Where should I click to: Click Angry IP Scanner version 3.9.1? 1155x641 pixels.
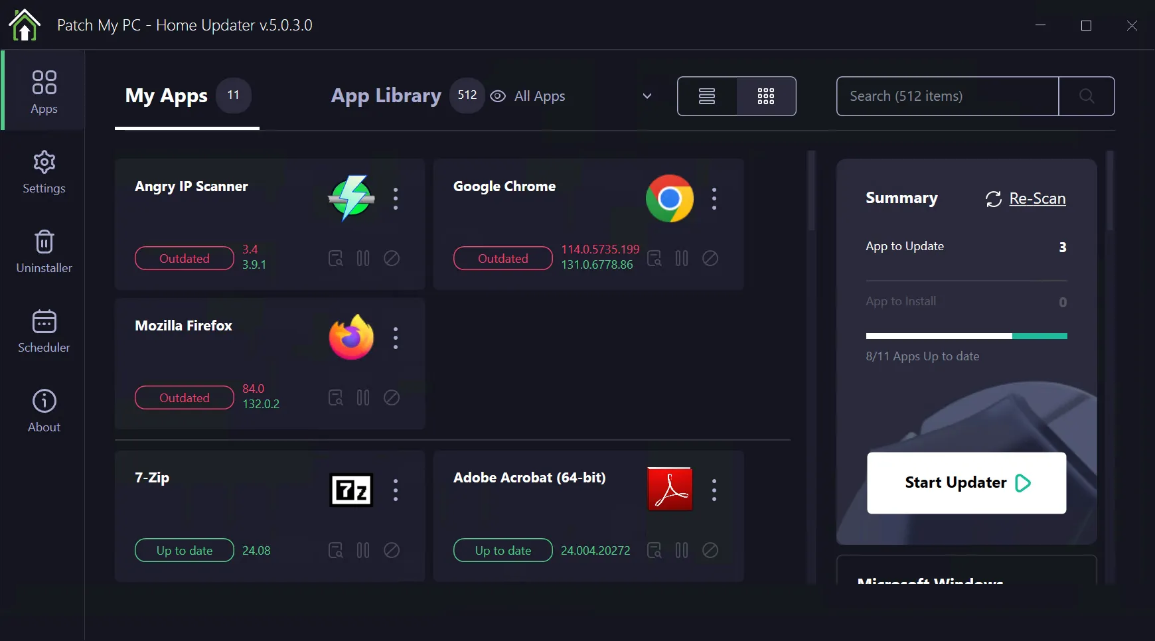pyautogui.click(x=254, y=265)
